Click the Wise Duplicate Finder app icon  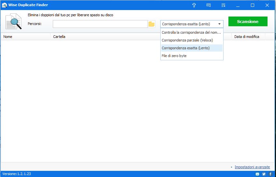click(5, 5)
